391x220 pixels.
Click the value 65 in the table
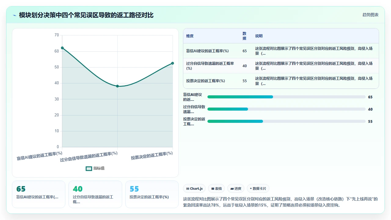[x=245, y=51]
